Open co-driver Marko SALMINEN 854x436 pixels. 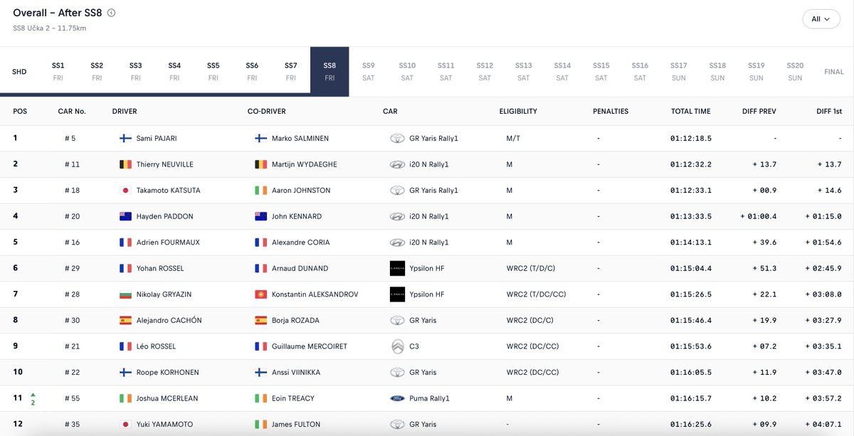[300, 138]
